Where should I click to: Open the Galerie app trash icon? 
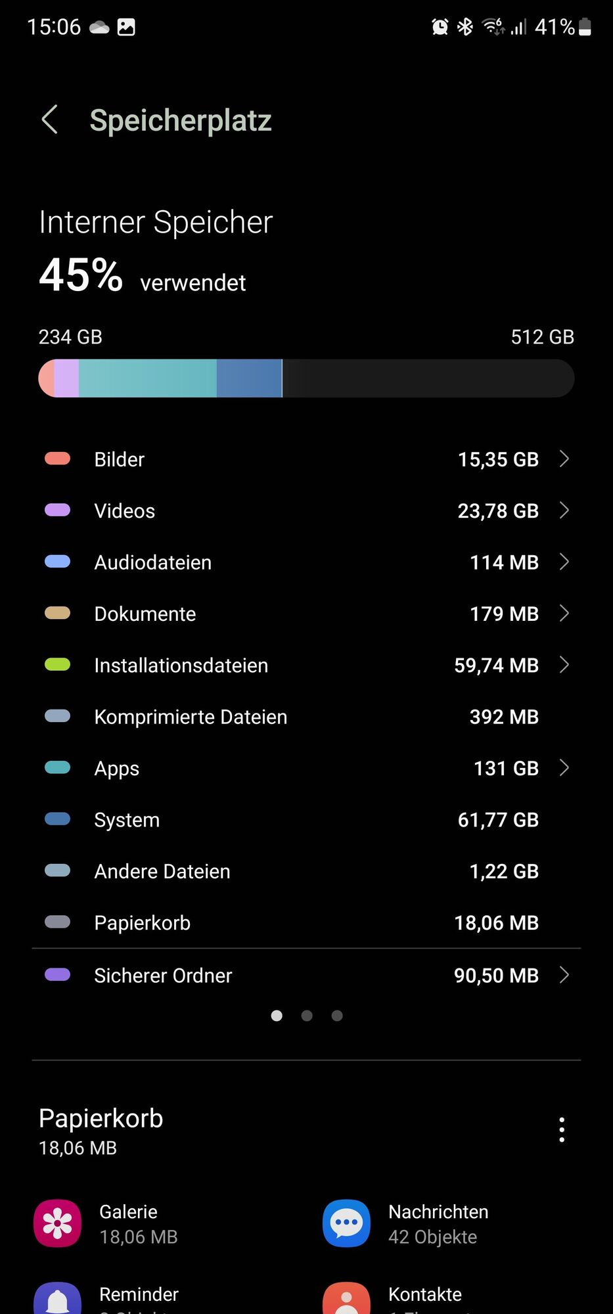coord(58,1223)
